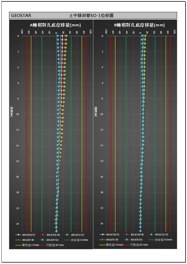The width and height of the screenshot is (187, 264).
Task: Select the 警戒值±74mm legend entry in A-axis chart
Action: click(25, 245)
